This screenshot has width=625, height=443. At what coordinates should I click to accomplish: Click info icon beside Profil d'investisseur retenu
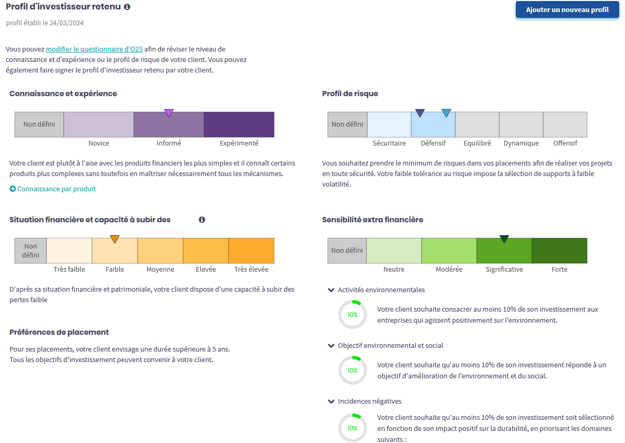[x=127, y=7]
